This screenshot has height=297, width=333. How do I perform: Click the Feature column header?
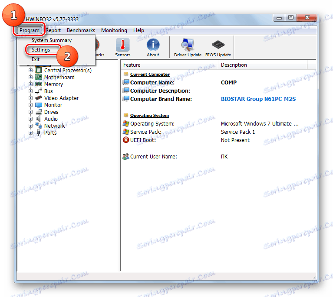click(x=169, y=65)
